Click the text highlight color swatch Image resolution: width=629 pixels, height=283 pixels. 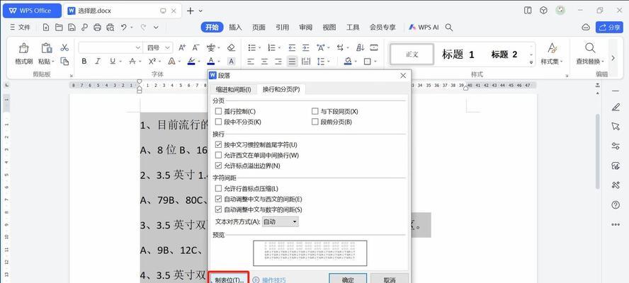(191, 62)
